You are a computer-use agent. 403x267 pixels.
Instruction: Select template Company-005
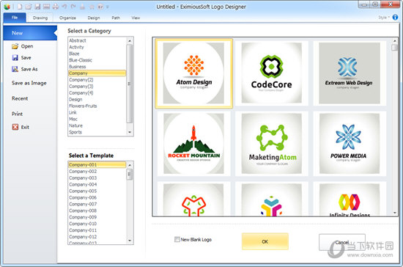coord(97,191)
